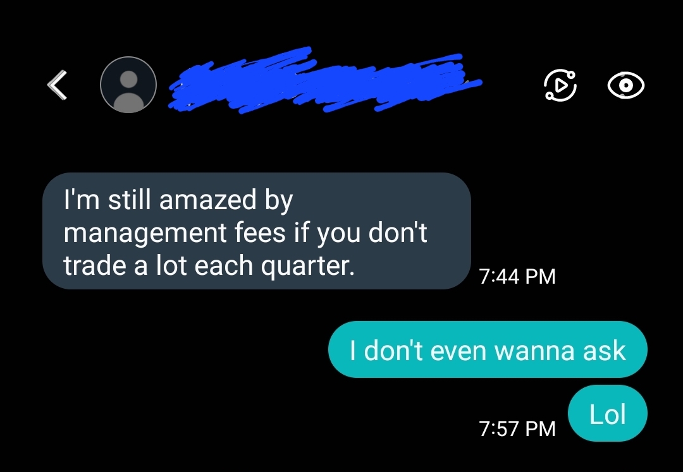Tap the dark grey incoming message bubble
683x472 pixels.
point(257,231)
